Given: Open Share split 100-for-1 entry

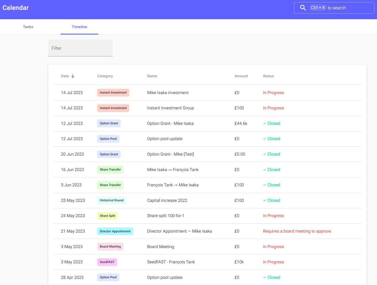Looking at the screenshot, I should point(166,216).
